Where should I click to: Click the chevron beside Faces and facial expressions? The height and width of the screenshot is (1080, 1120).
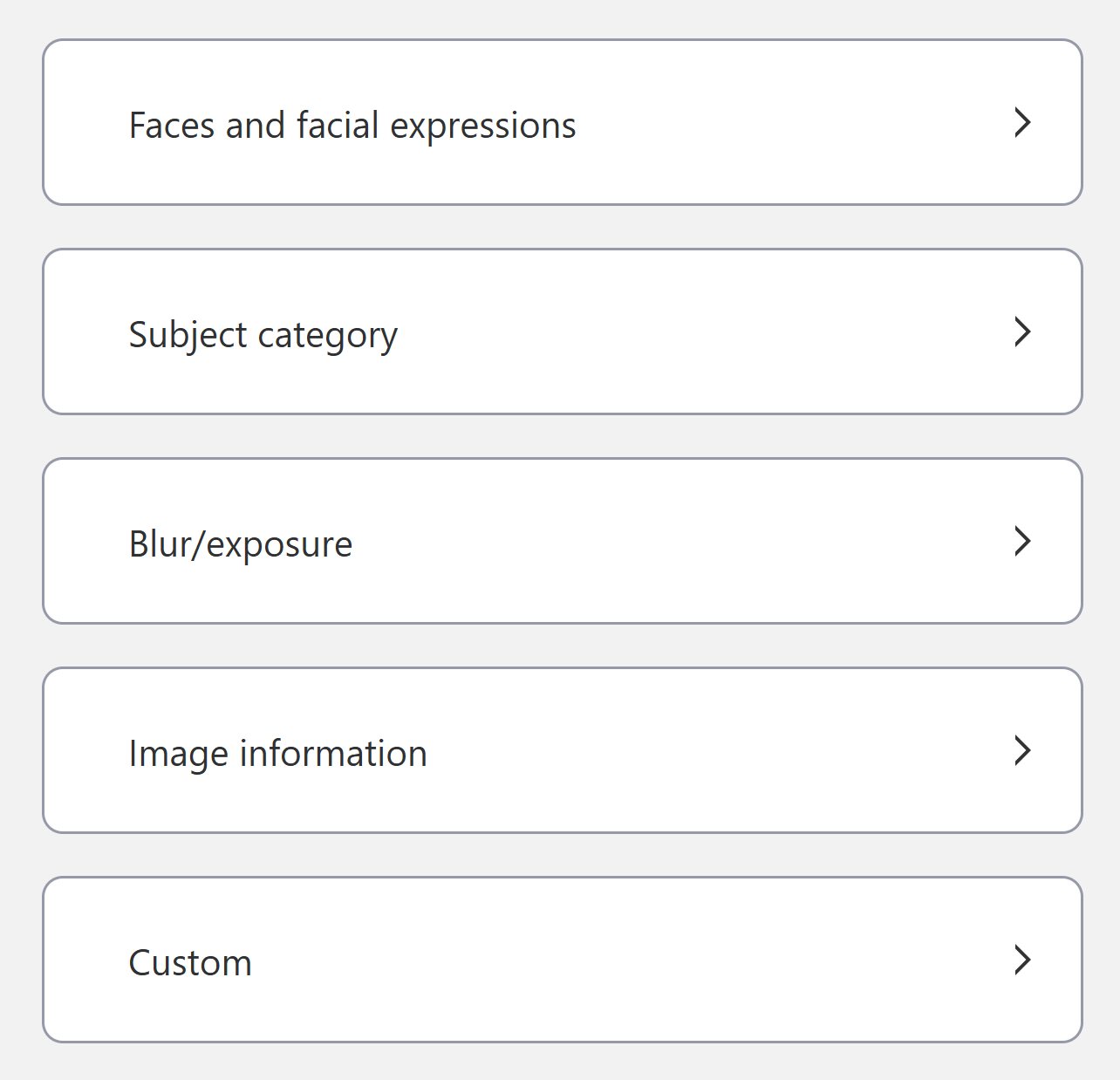tap(1022, 123)
